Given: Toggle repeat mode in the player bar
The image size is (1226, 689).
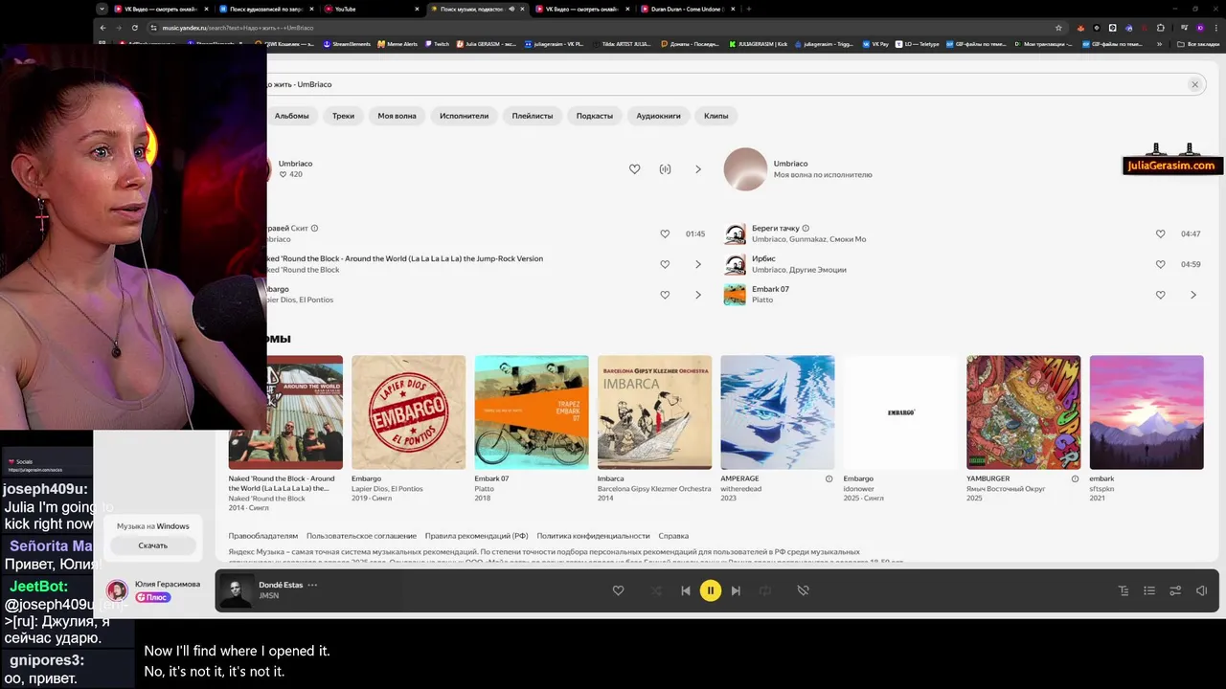Looking at the screenshot, I should point(764,590).
